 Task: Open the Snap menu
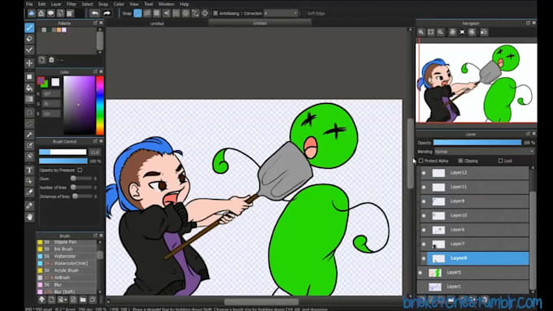point(103,4)
